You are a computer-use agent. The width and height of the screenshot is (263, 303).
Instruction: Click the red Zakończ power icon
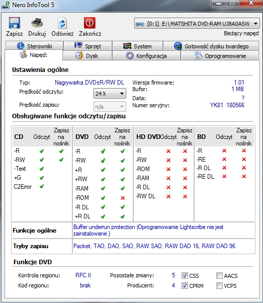point(90,23)
